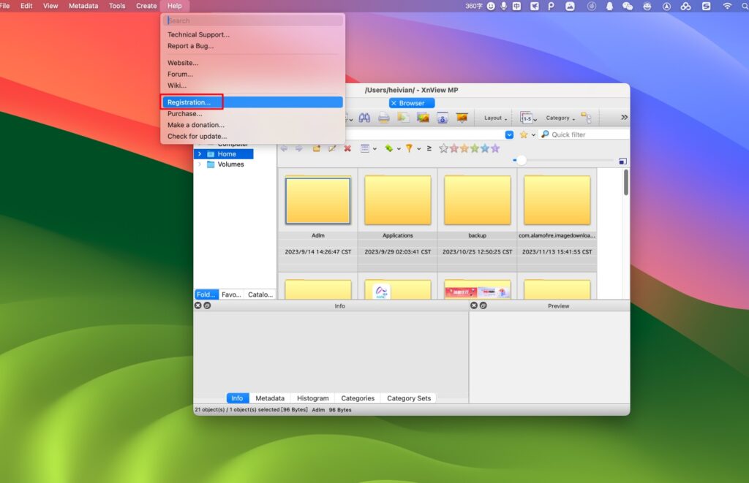Refresh the browser with the green arrows icon
Viewport: 749px width, 483px height.
(x=388, y=148)
